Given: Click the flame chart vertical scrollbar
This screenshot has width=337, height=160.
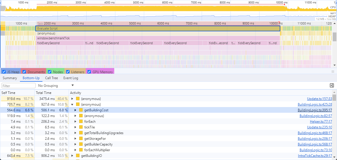Looking at the screenshot, I should click(334, 36).
